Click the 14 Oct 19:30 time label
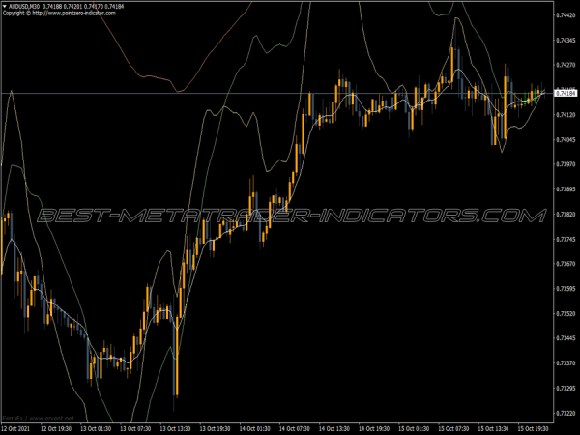The height and width of the screenshot is (435, 580). click(374, 428)
